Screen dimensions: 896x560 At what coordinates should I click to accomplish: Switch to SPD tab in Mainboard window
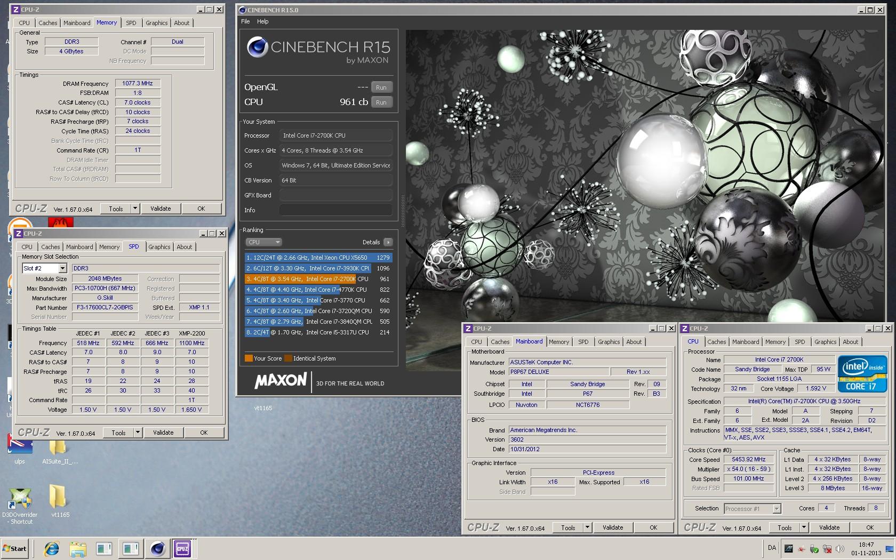pos(583,342)
